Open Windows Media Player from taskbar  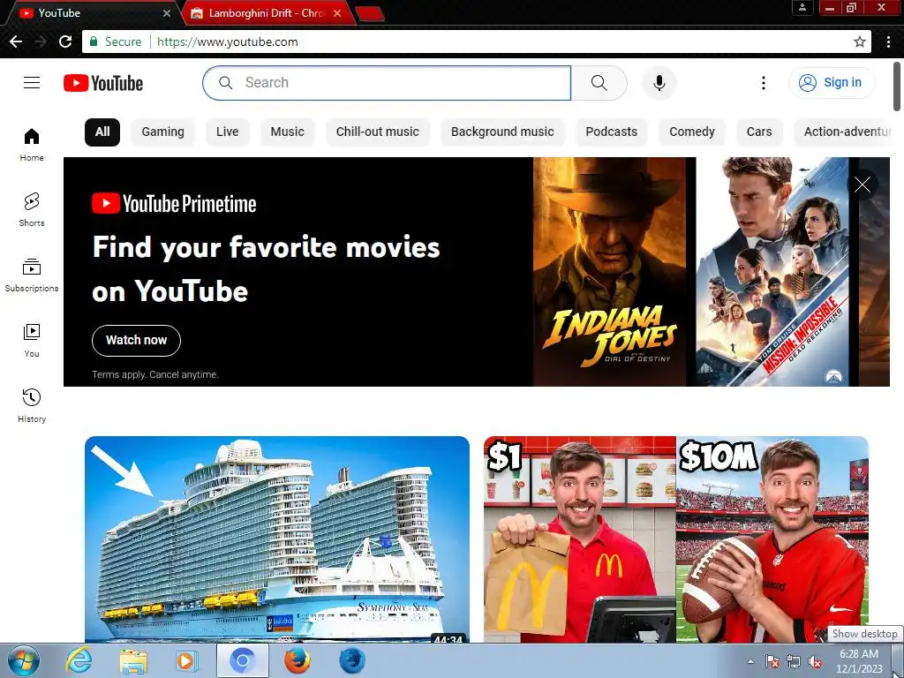pos(185,660)
